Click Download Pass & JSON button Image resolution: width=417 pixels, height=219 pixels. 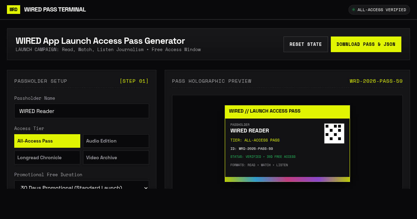pos(366,44)
